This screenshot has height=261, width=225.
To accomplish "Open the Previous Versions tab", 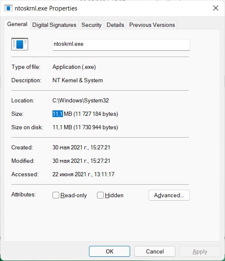I will coord(152,25).
